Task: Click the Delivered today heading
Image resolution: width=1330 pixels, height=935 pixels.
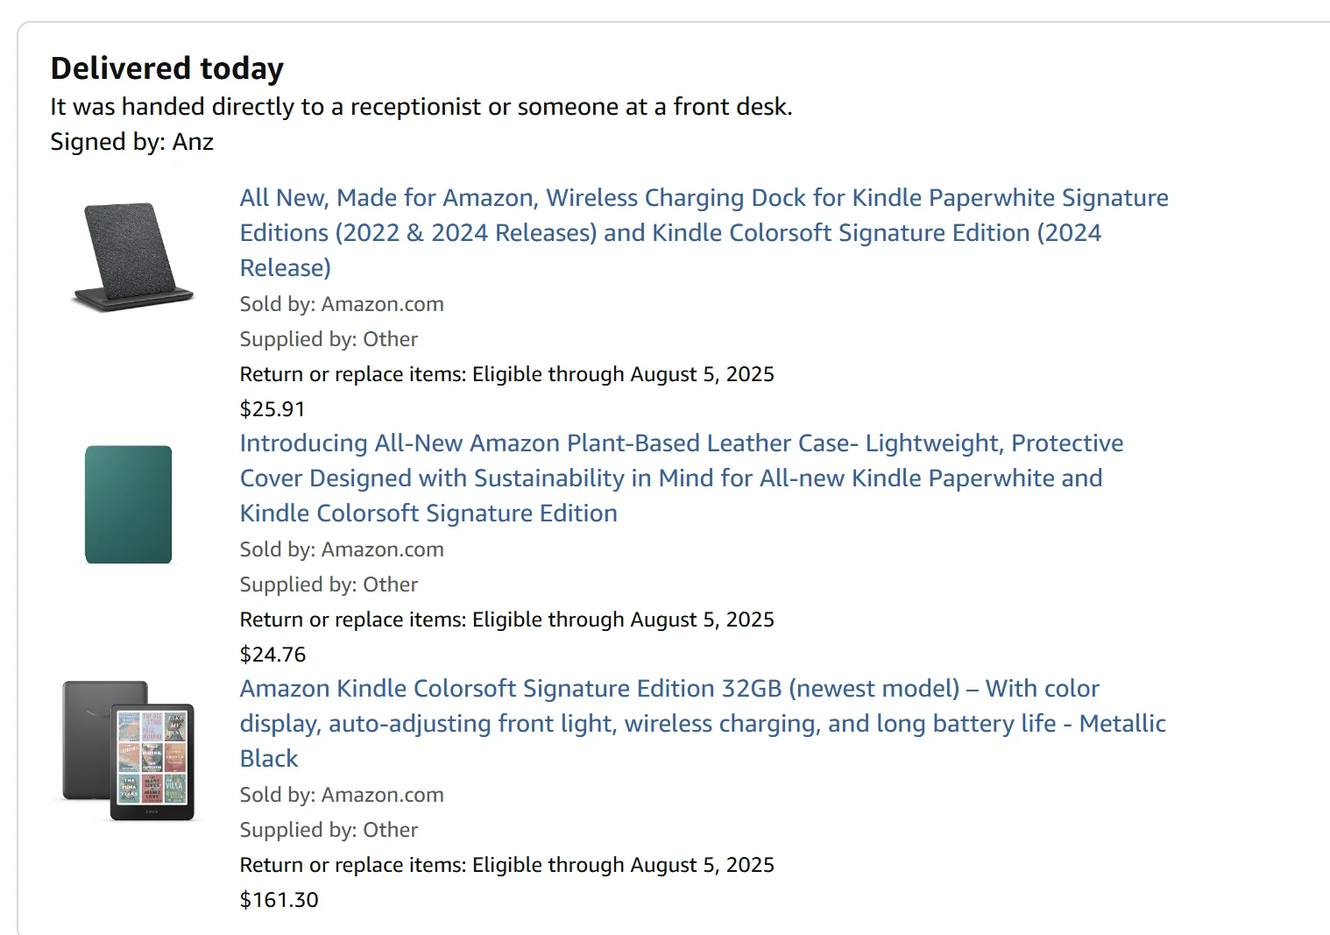Action: click(167, 68)
